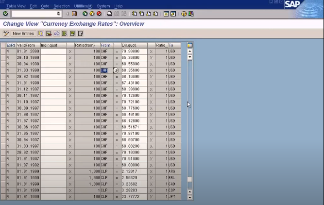Click the Copy As icon

coord(41,34)
